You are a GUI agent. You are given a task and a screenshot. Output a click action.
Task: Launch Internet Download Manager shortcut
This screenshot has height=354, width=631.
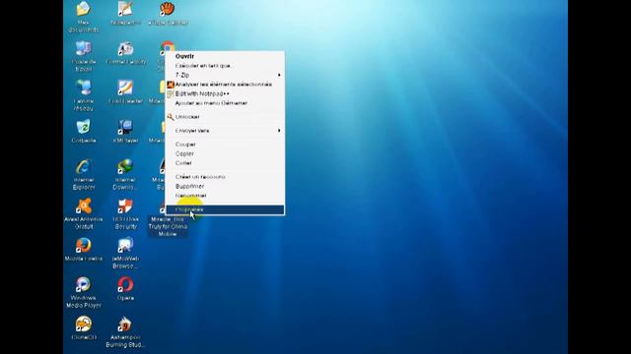coord(125,166)
